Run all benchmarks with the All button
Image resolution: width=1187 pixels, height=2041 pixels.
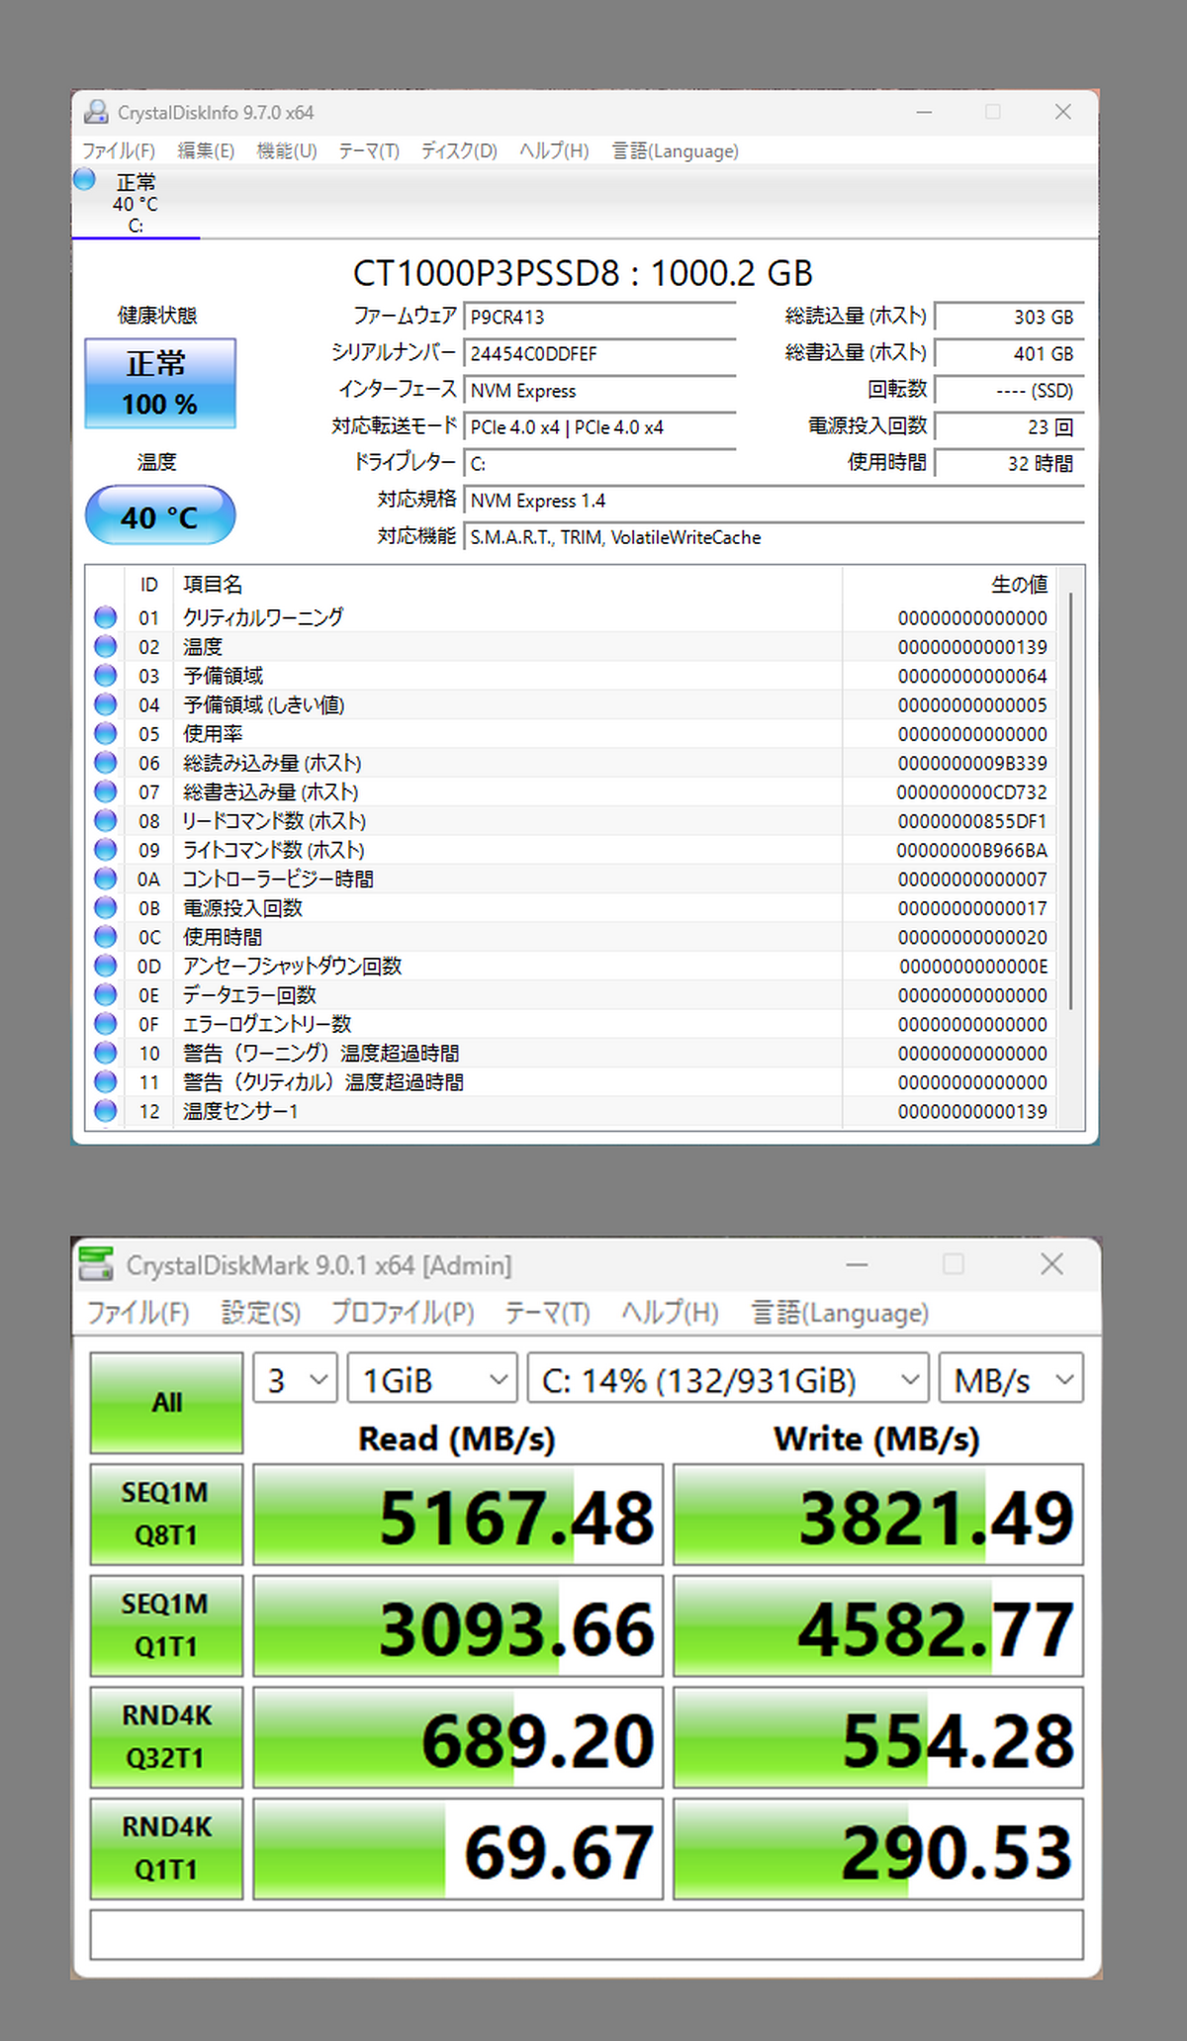tap(166, 1402)
